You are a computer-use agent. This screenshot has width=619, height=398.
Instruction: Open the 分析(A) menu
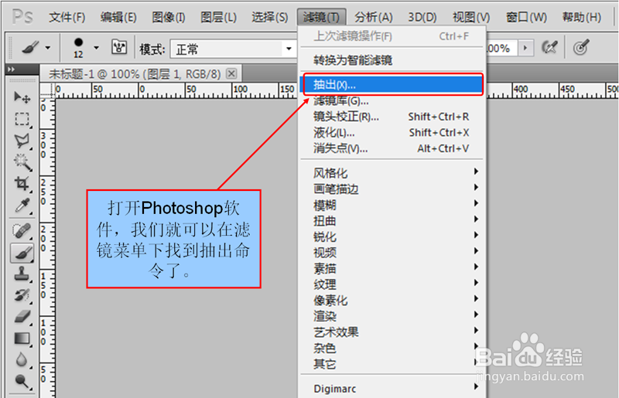374,17
